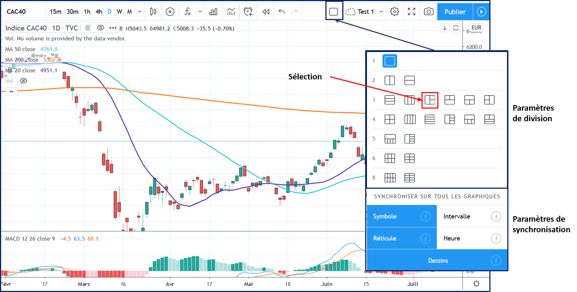Start bar replay with rewind icon
Screen dimensions: 577x292
click(266, 12)
